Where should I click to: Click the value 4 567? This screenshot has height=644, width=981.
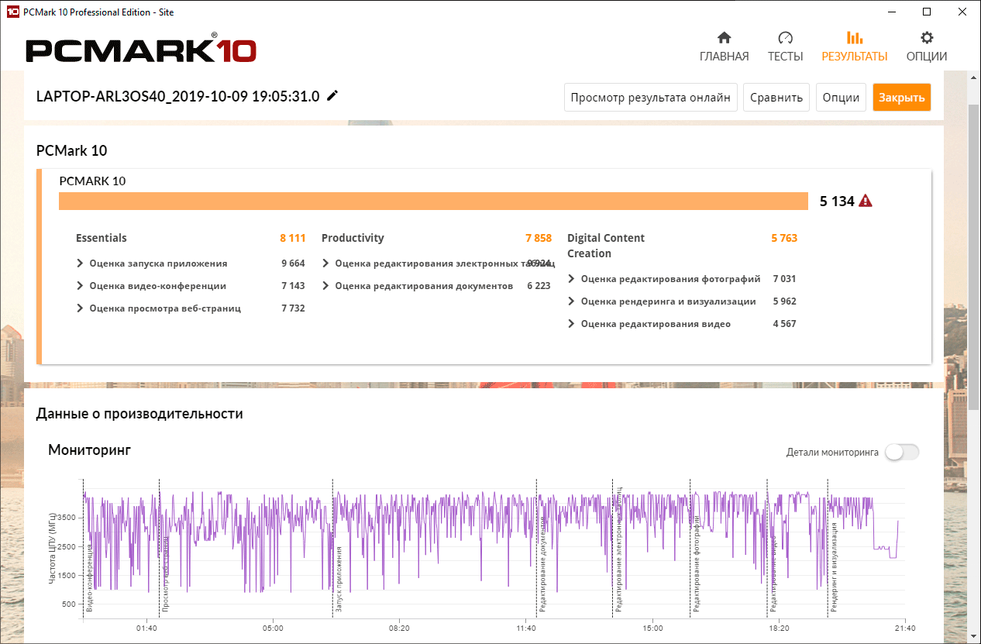tap(784, 324)
